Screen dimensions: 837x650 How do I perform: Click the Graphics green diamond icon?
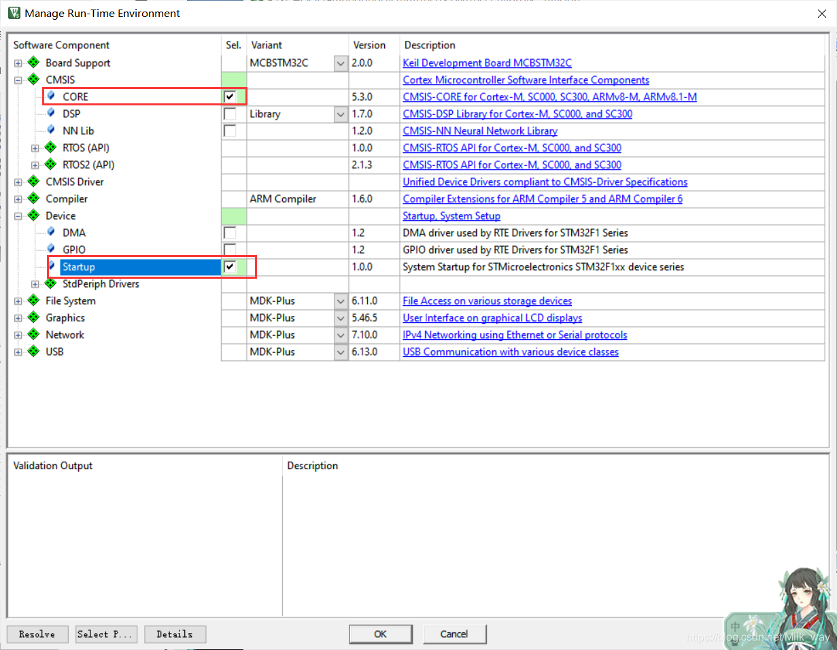[x=33, y=318]
